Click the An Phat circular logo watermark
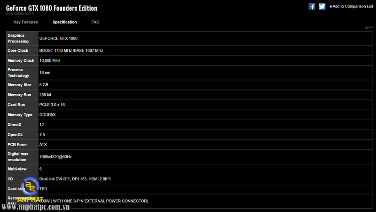Image resolution: width=376 pixels, height=212 pixels. 30,186
